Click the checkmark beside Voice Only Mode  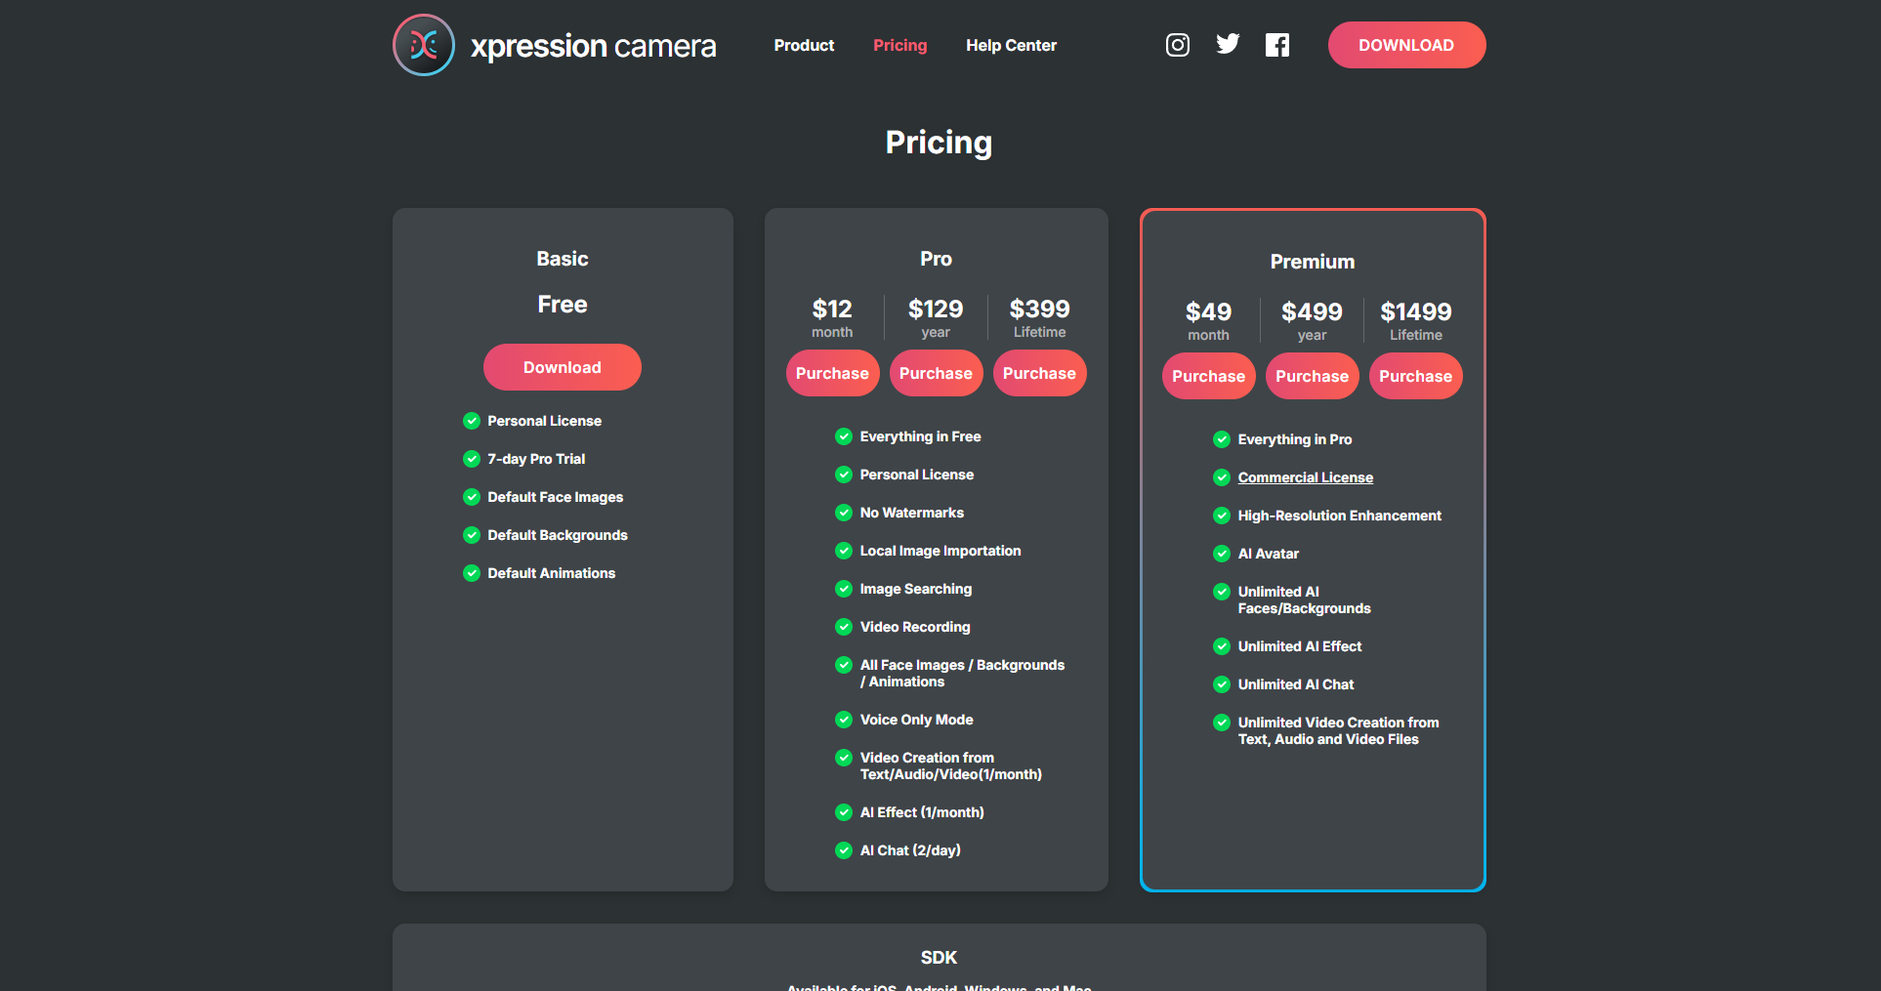843,720
